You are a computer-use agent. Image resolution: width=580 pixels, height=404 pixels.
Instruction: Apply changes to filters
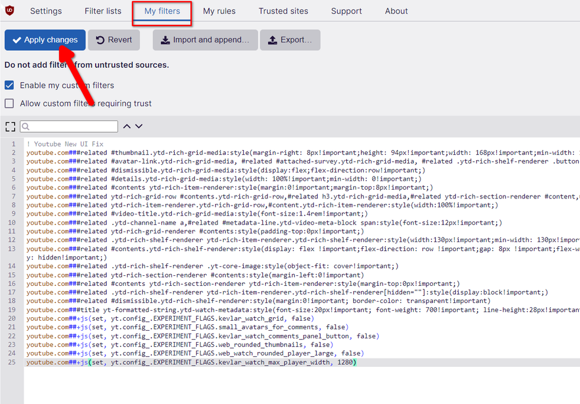45,40
